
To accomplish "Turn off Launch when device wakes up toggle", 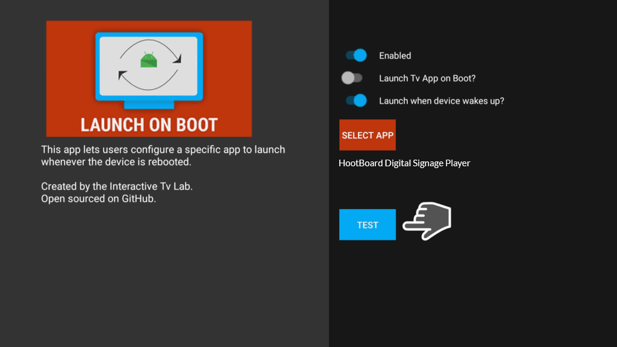I will click(x=356, y=101).
